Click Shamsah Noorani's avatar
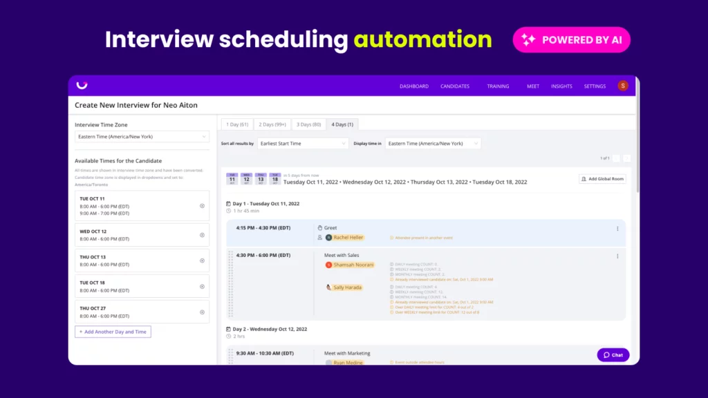Image resolution: width=708 pixels, height=398 pixels. tap(328, 265)
